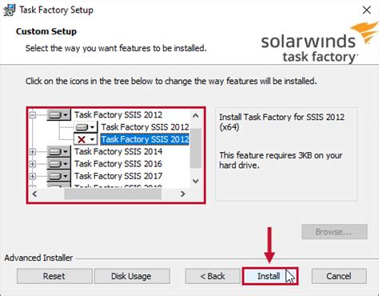Viewport: 379px width, 296px height.
Task: Expand the Task Factory SSIS 2016 node
Action: point(33,164)
